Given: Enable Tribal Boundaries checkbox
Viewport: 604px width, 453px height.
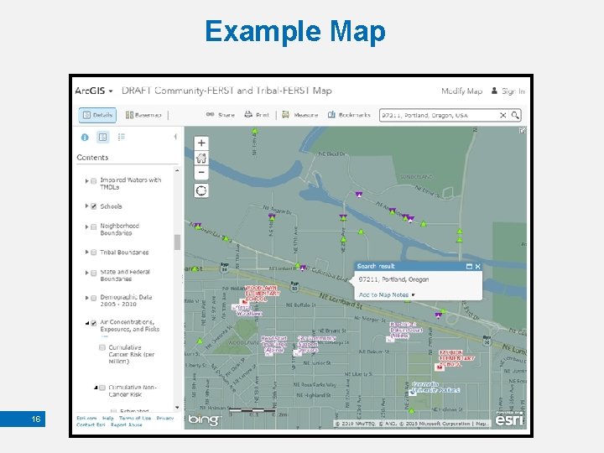Looking at the screenshot, I should click(94, 253).
